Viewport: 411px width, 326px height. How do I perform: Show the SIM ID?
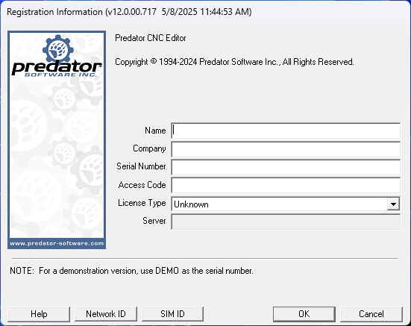tap(173, 314)
